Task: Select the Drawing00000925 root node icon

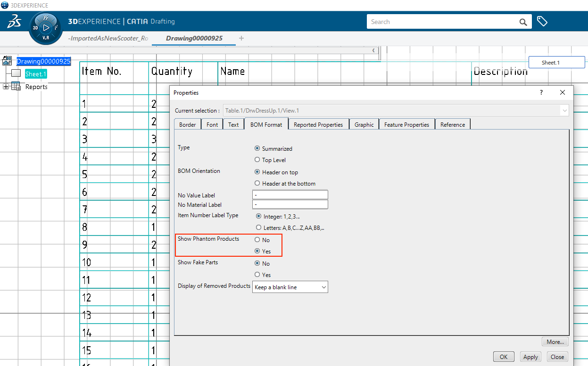Action: click(7, 61)
